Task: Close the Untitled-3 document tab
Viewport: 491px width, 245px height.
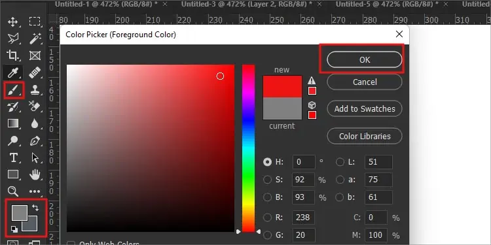Action: tap(319, 4)
